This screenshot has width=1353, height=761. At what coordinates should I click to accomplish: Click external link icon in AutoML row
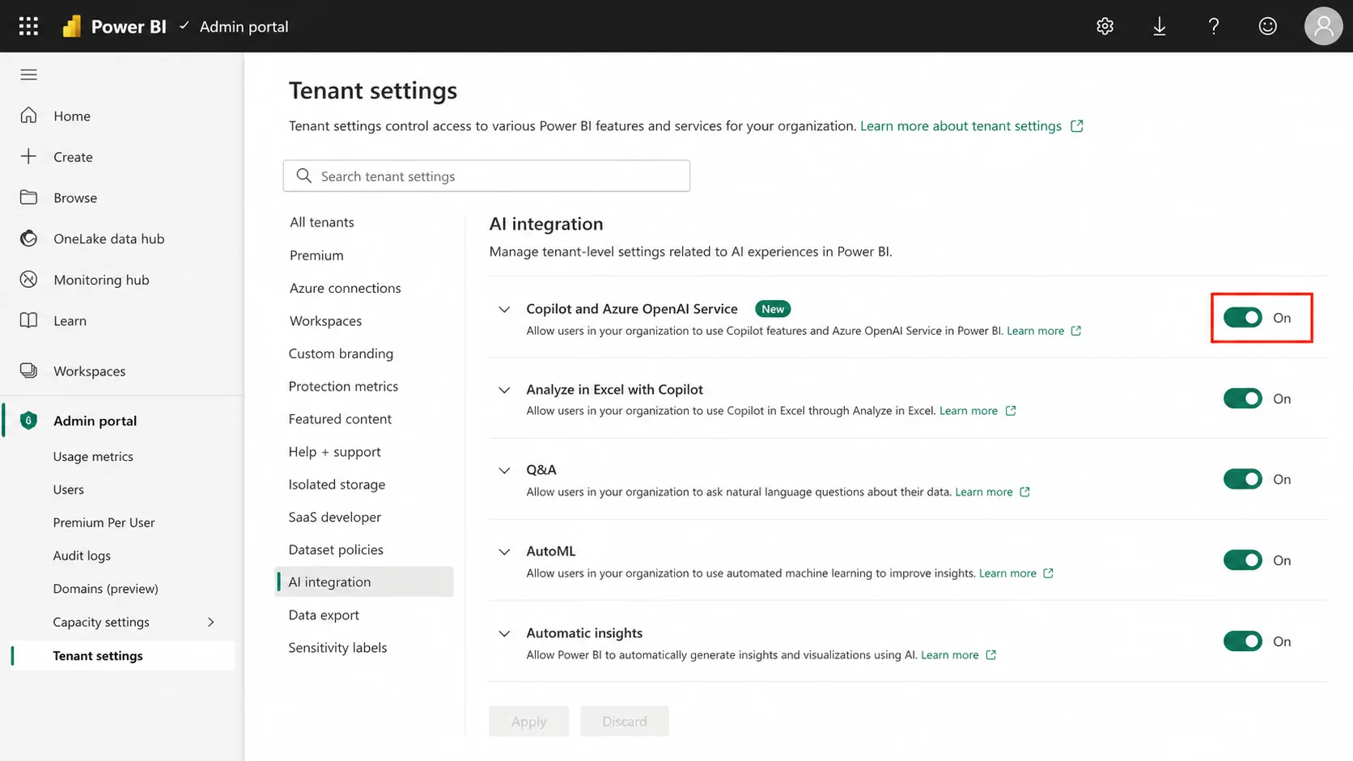point(1048,573)
